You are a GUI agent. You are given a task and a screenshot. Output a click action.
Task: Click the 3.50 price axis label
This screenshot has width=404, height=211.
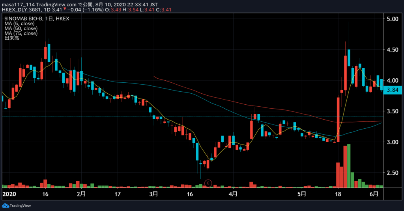(393, 111)
